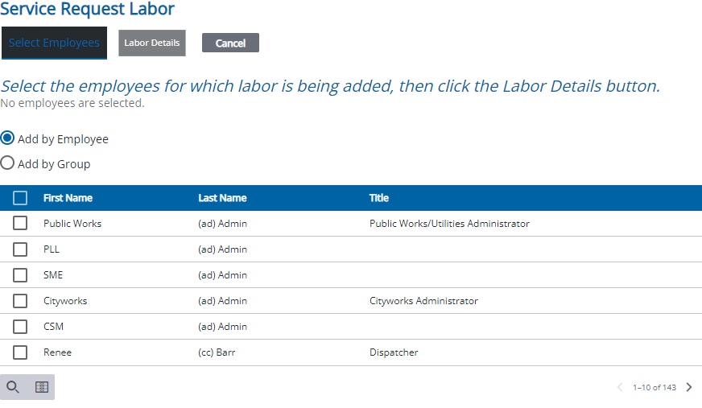Select the SME employee checkbox
The image size is (702, 408).
point(20,275)
